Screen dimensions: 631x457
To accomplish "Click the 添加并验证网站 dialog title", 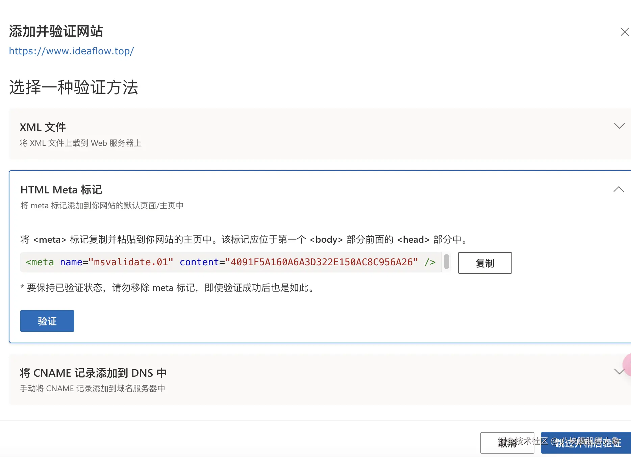I will pyautogui.click(x=56, y=31).
